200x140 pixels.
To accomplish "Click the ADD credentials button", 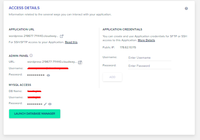I will (112, 77).
